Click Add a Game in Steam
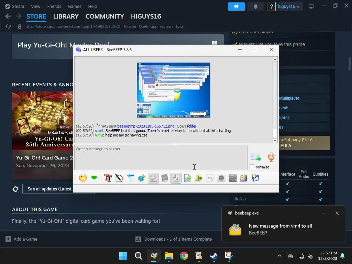This screenshot has height=264, width=352. coord(21,239)
